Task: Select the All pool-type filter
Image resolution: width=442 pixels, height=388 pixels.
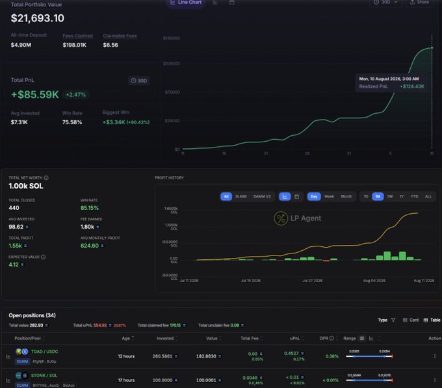Action: pos(226,196)
